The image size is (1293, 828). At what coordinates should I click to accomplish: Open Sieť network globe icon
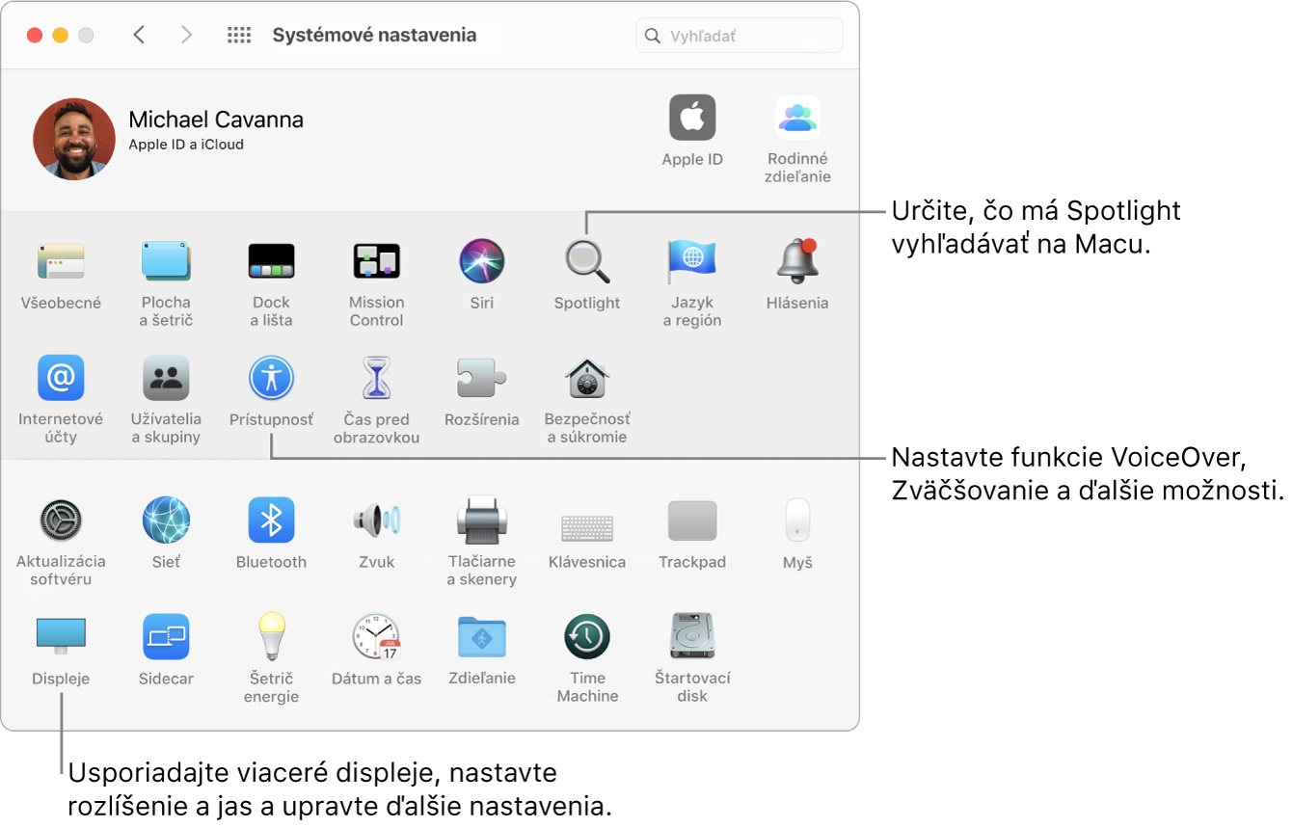coord(166,521)
